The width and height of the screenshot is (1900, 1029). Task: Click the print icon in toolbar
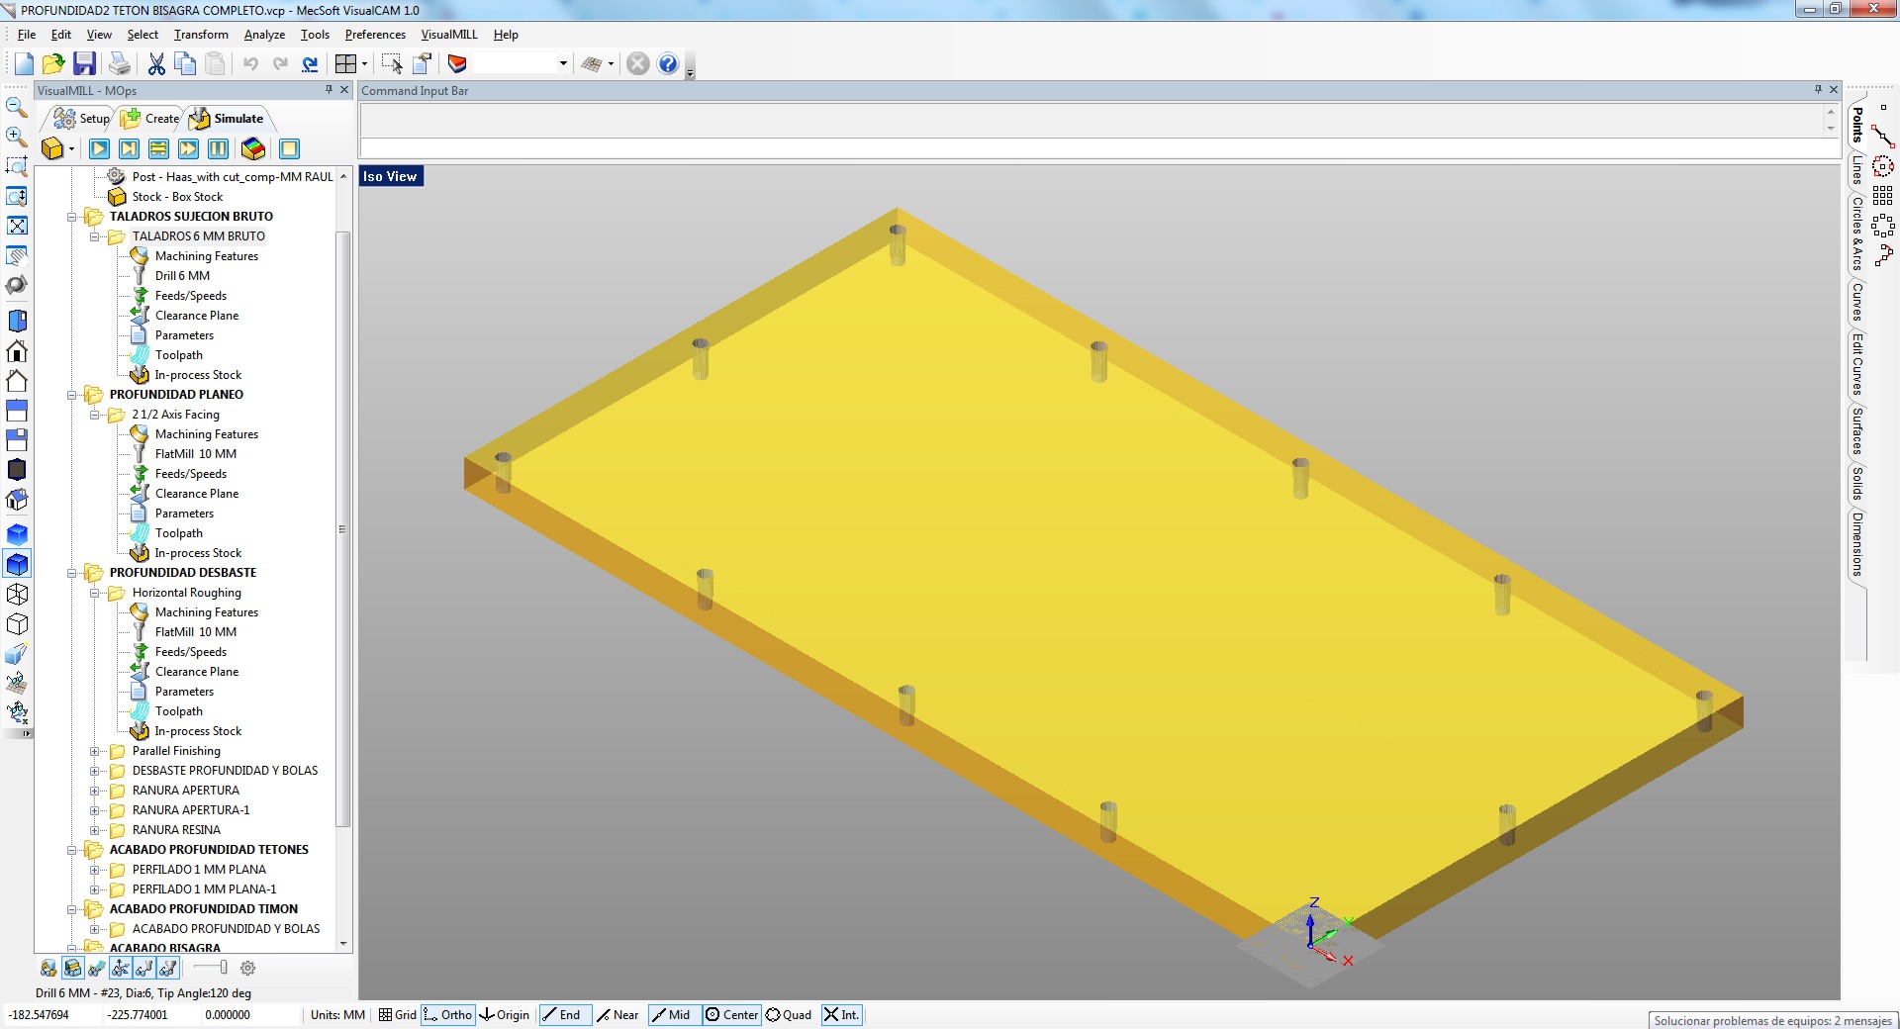(x=120, y=63)
